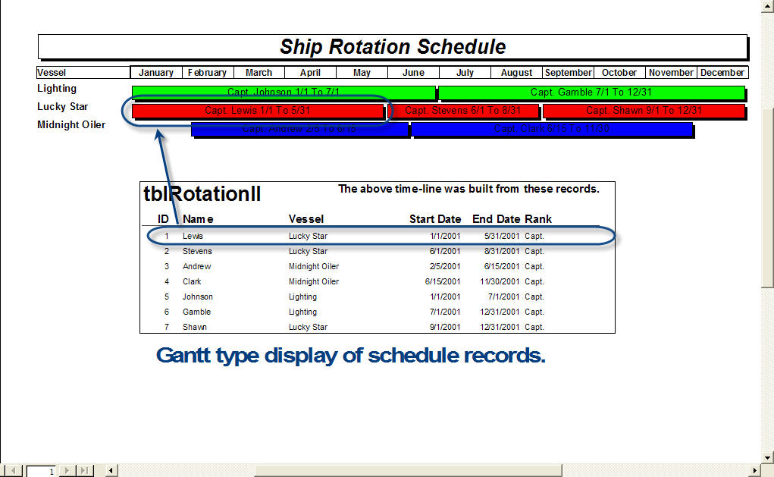Click the red Capt. Shawn 9/1 To 12/31 bar
This screenshot has width=774, height=477.
[644, 111]
